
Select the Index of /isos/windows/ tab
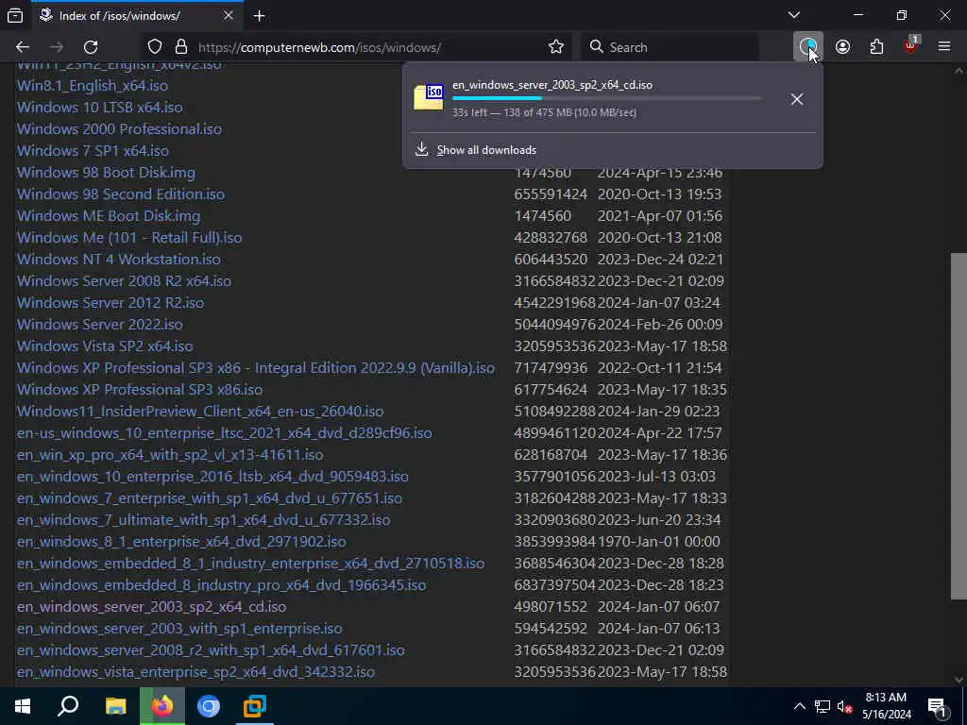tap(137, 15)
